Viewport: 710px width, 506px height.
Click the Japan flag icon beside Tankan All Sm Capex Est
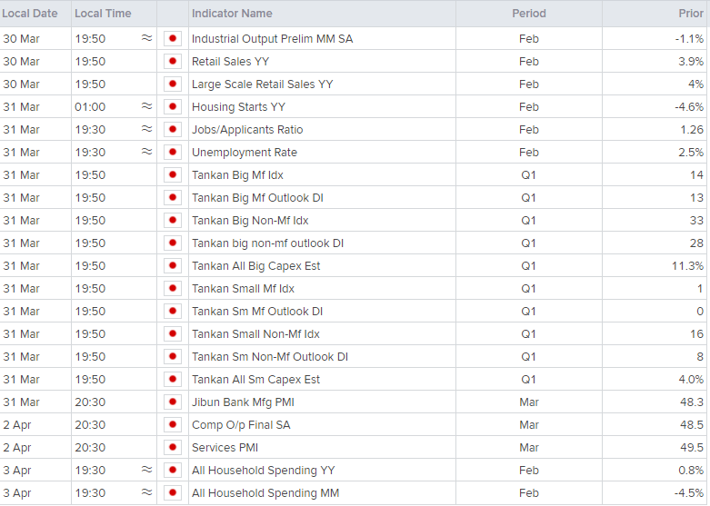173,380
